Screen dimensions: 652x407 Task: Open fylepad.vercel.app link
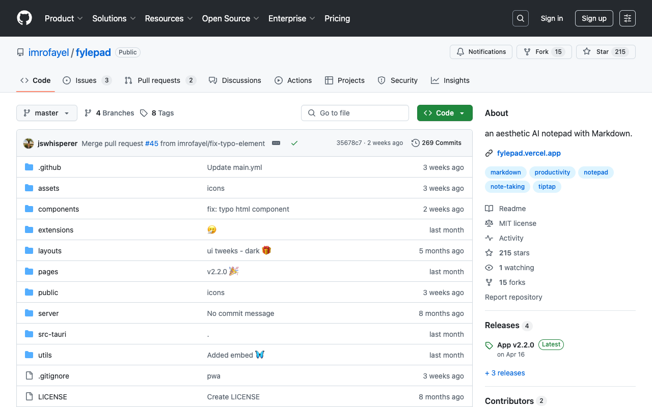529,153
